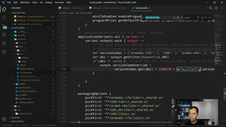The width and height of the screenshot is (226, 127).
Task: Open the Search view in activity bar
Action: pyautogui.click(x=4, y=18)
